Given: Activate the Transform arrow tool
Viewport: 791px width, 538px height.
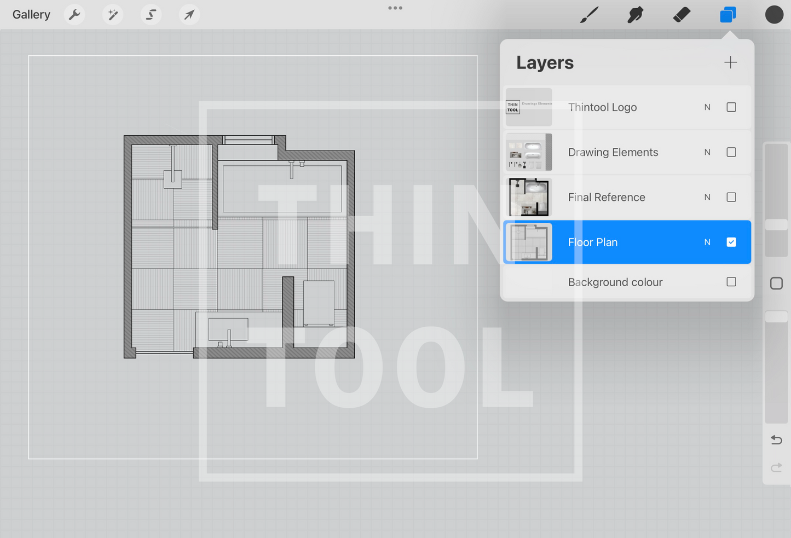Looking at the screenshot, I should 189,14.
